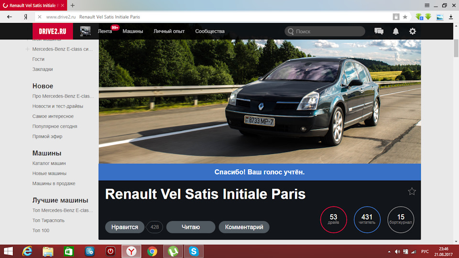The height and width of the screenshot is (258, 459).
Task: Open the browser hamburger menu
Action: point(427,5)
